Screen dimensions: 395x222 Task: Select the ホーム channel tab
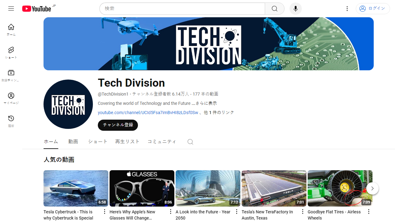point(51,142)
